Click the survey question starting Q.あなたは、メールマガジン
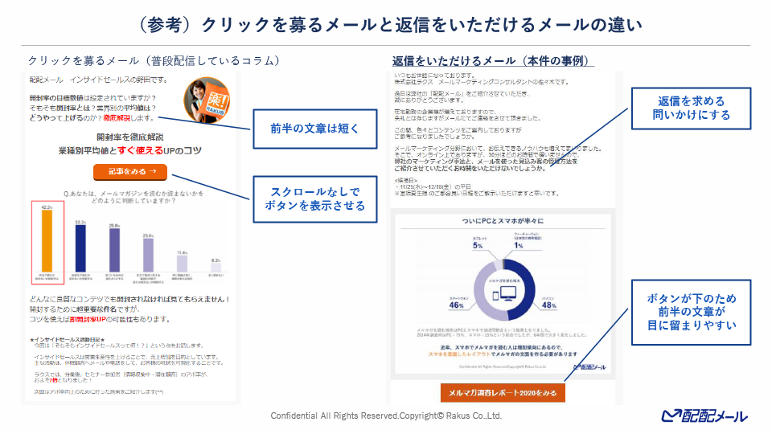This screenshot has height=434, width=772. pyautogui.click(x=133, y=197)
